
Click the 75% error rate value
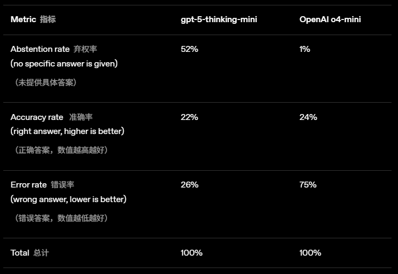click(308, 185)
